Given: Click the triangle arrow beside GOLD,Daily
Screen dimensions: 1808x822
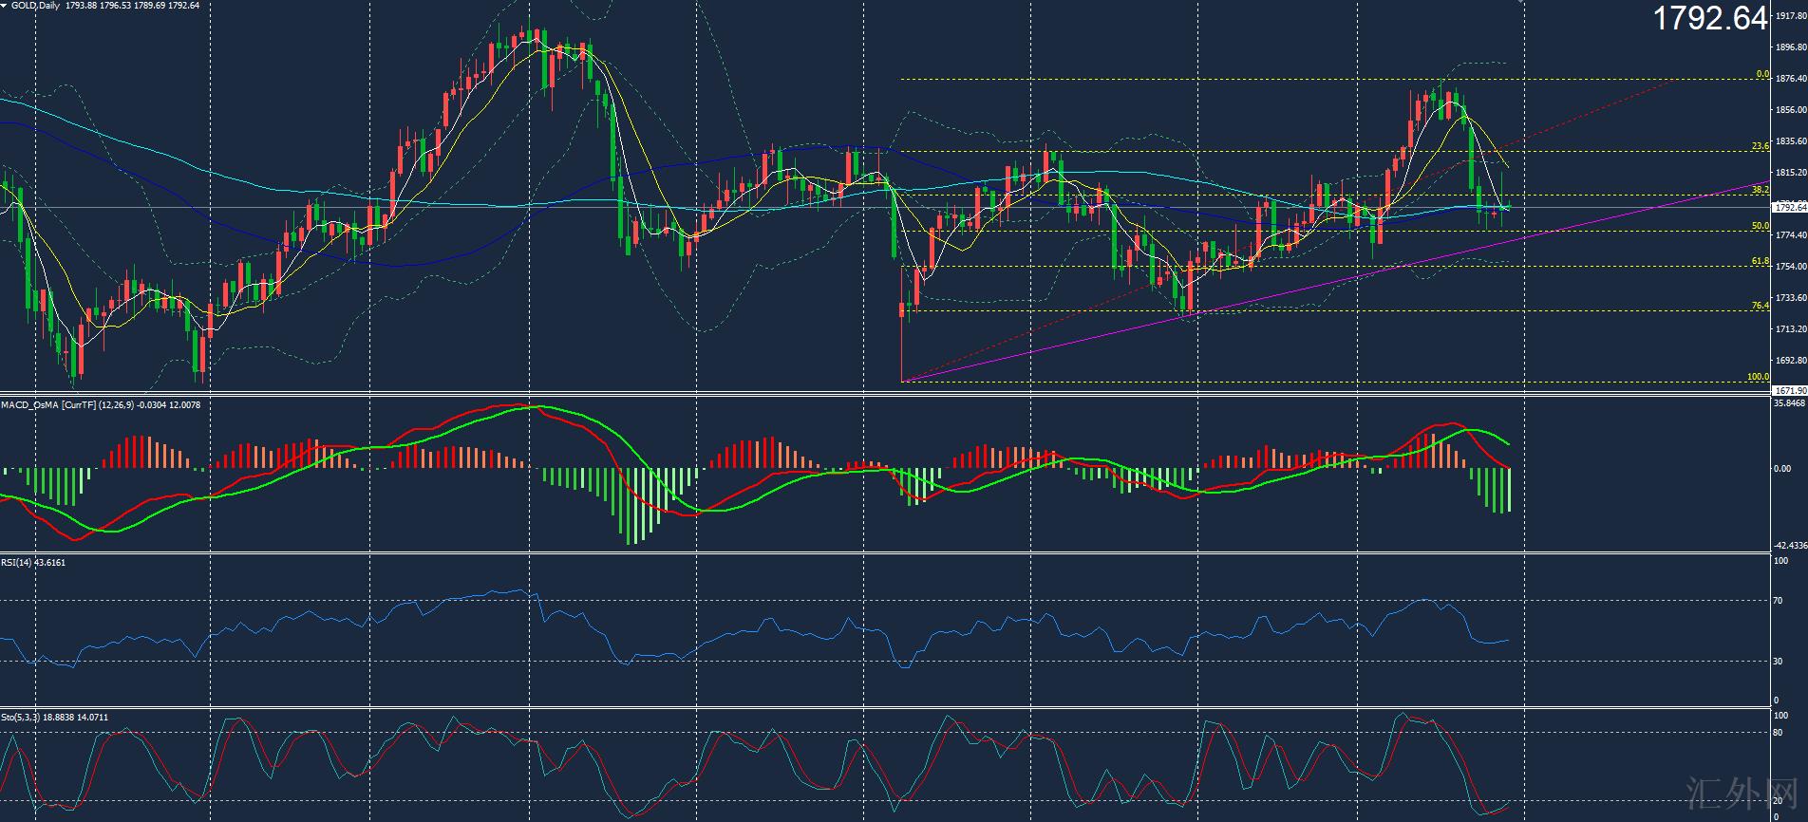Looking at the screenshot, I should pyautogui.click(x=5, y=6).
